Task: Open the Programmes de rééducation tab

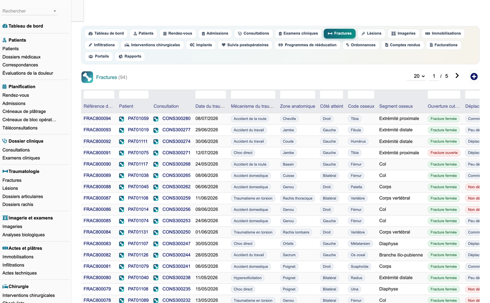Action: click(307, 45)
